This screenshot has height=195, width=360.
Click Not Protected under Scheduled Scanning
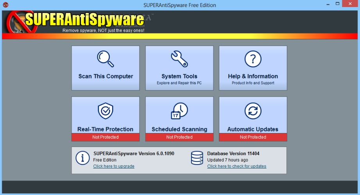[179, 137]
